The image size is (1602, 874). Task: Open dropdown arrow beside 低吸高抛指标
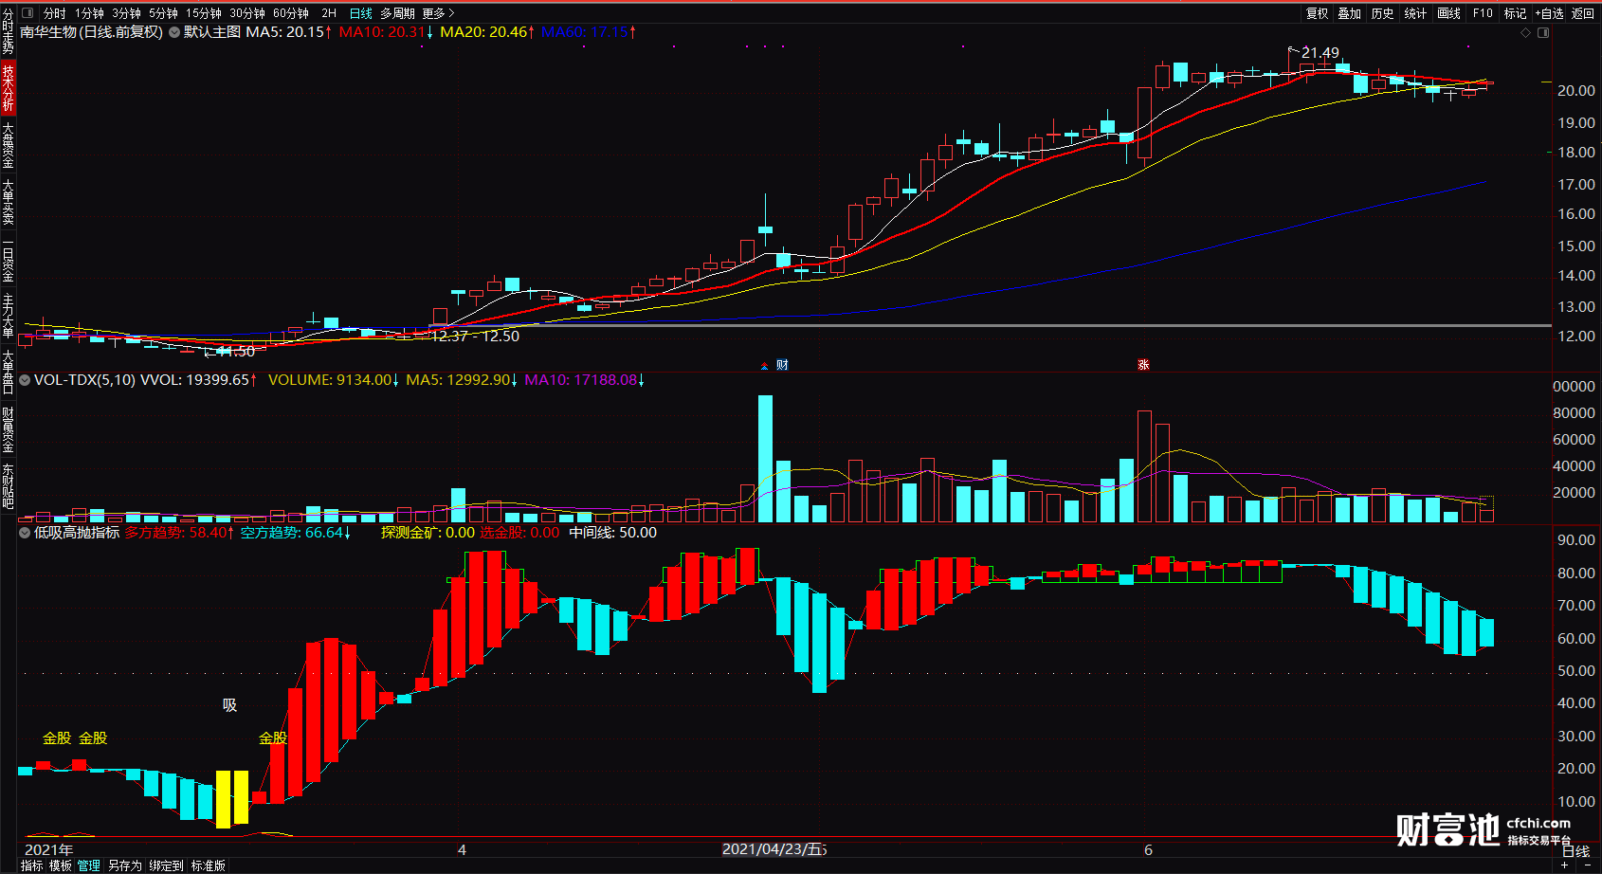point(25,533)
